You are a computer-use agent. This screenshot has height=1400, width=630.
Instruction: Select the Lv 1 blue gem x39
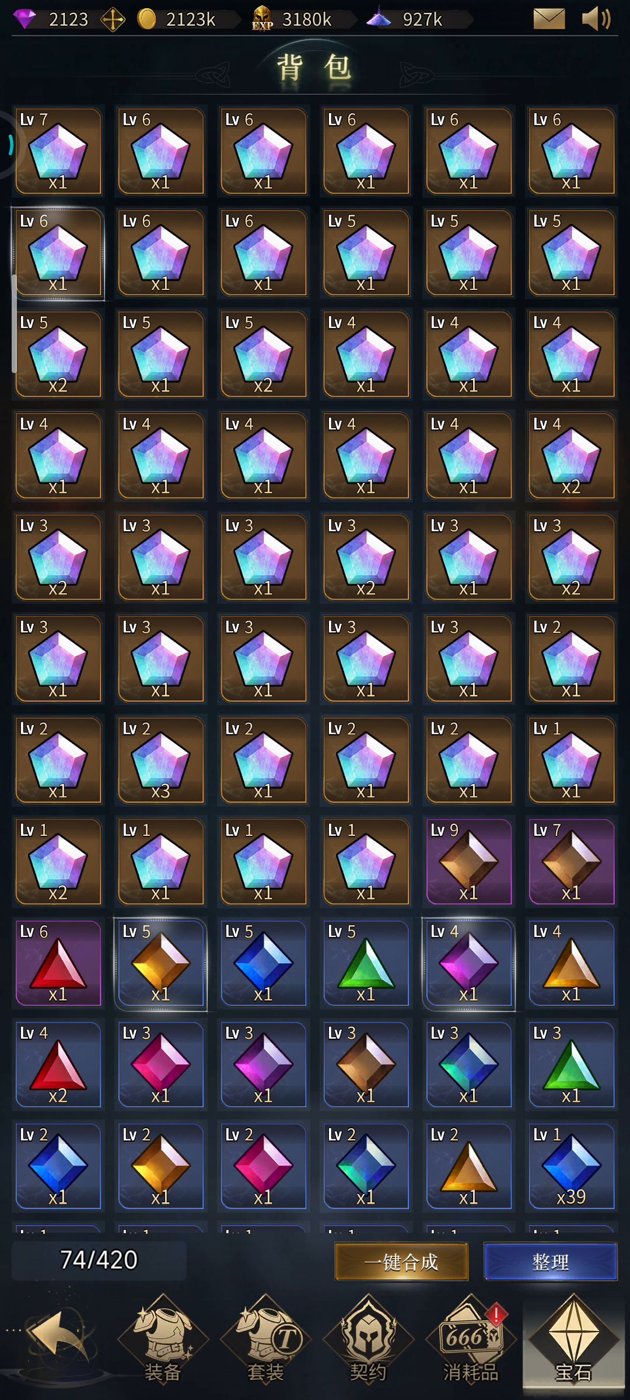[x=572, y=1166]
